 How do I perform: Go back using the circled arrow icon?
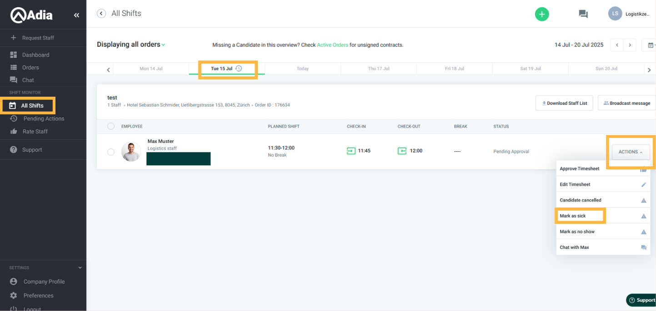(x=101, y=14)
